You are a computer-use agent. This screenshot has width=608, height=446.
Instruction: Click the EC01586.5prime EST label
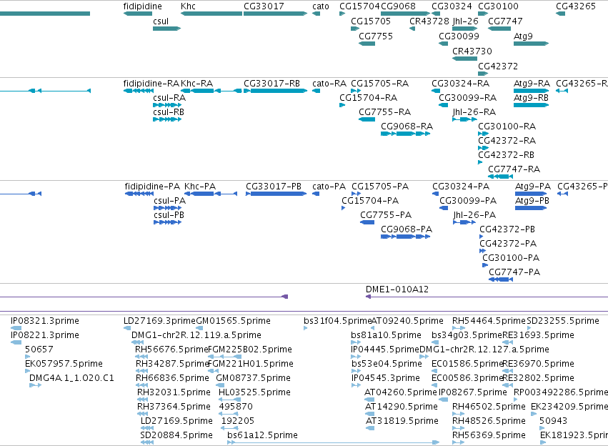pos(467,363)
